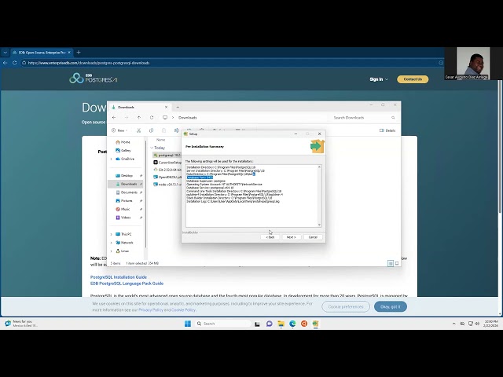Open the Privacy Policy link

pyautogui.click(x=151, y=310)
